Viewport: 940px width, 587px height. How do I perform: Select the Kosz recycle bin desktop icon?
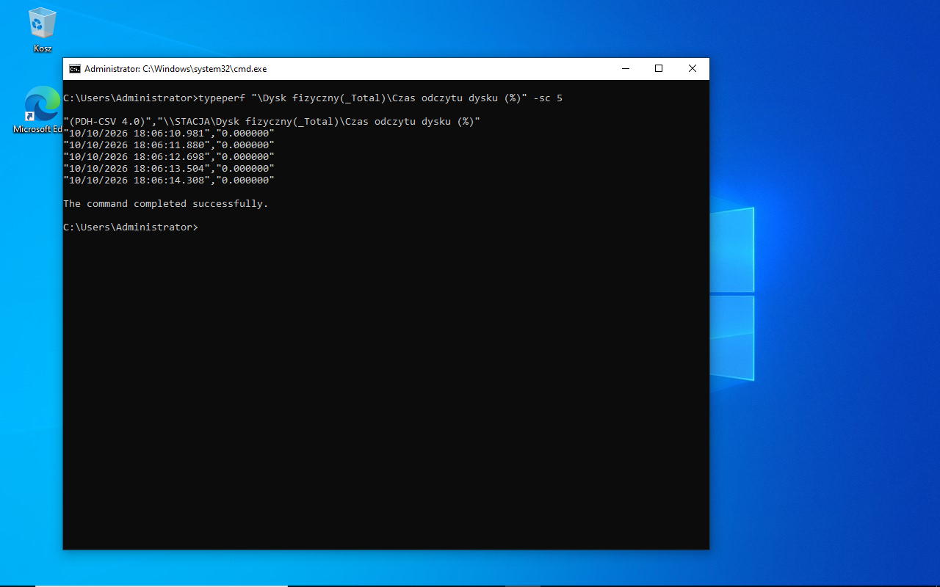coord(43,30)
